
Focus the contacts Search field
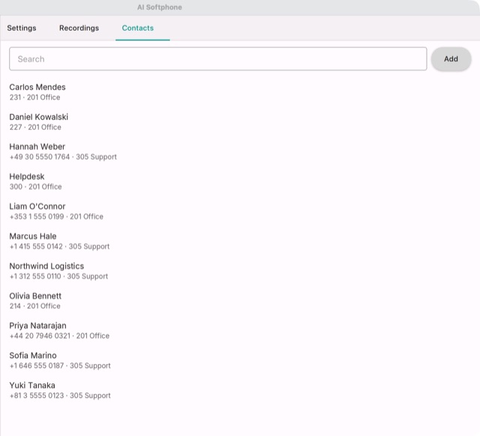click(218, 59)
